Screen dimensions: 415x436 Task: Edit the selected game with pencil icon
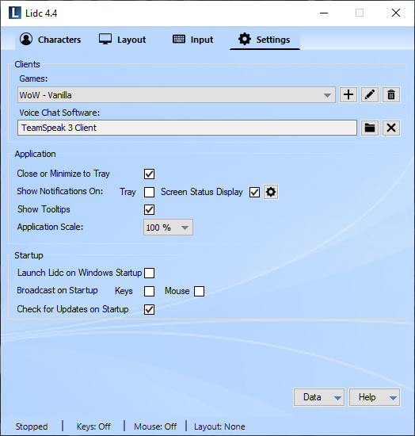(369, 95)
